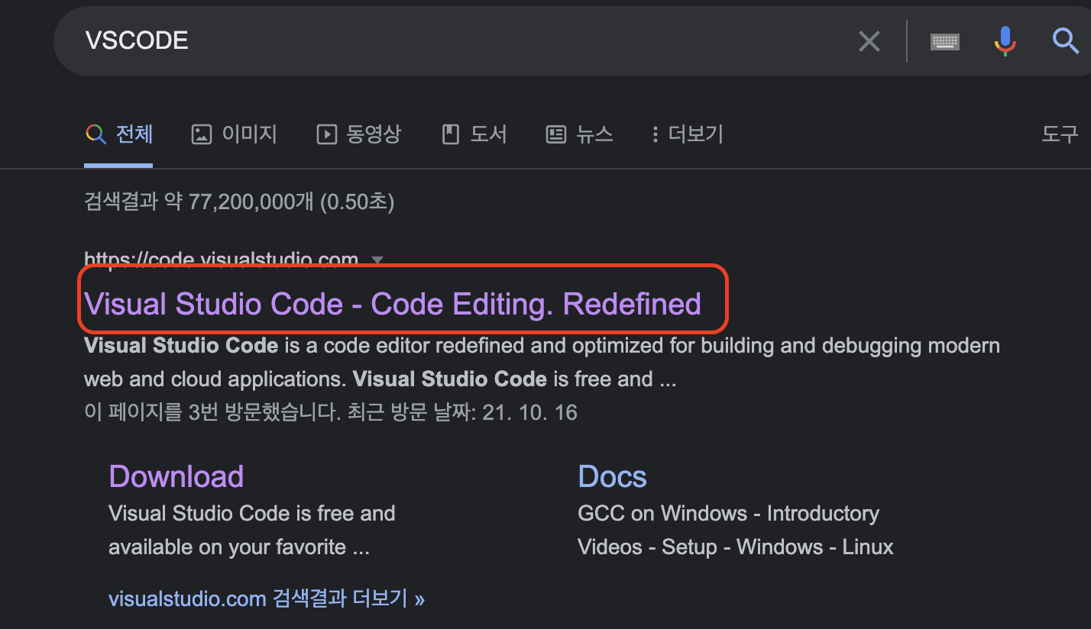Image resolution: width=1091 pixels, height=629 pixels.
Task: Clear the search box with the X icon
Action: coord(869,41)
